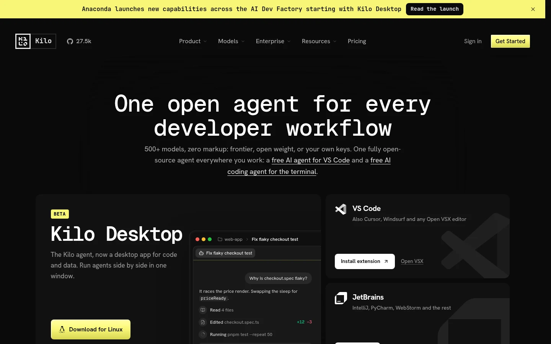Expand the Product menu
551x344 pixels.
[193, 41]
